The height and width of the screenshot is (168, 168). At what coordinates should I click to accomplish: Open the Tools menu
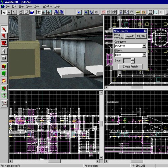point(37,6)
